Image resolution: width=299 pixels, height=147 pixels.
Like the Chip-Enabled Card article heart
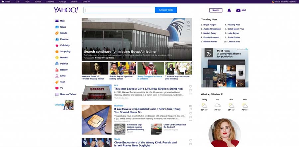tap(190, 113)
